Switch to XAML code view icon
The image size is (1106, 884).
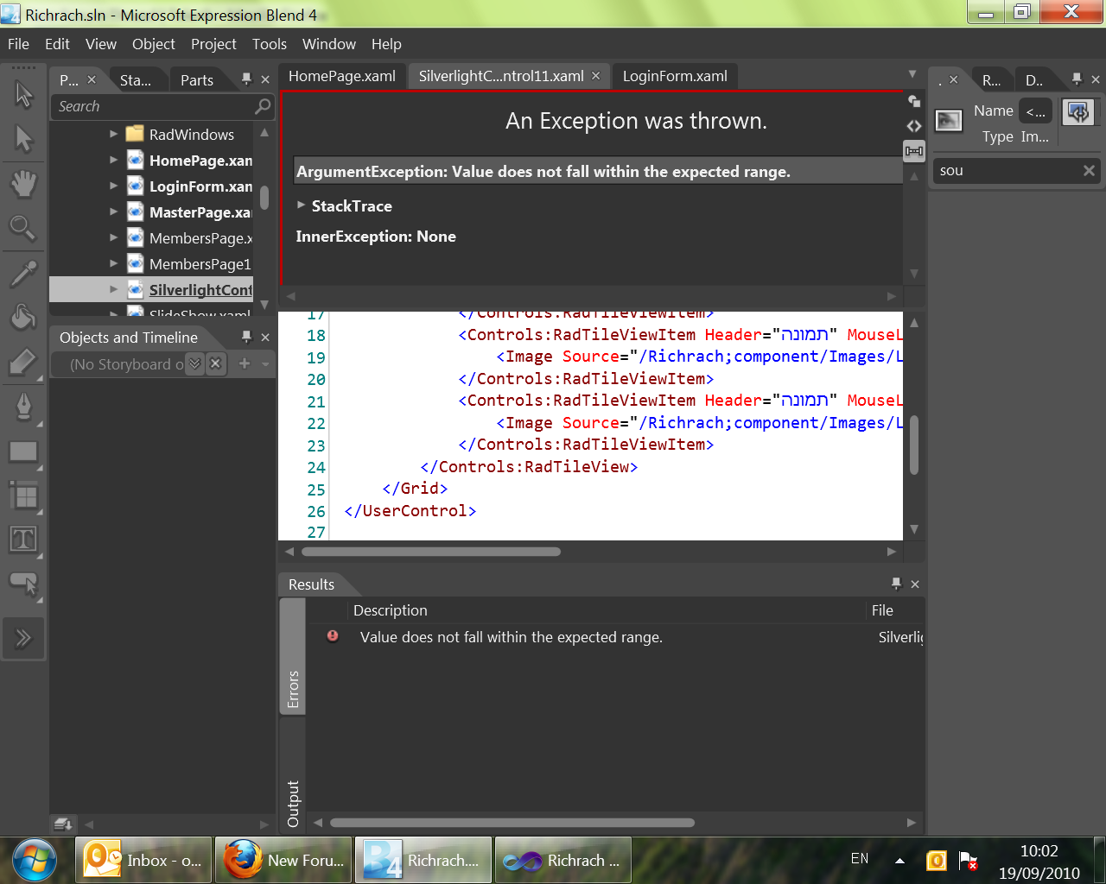click(x=914, y=126)
